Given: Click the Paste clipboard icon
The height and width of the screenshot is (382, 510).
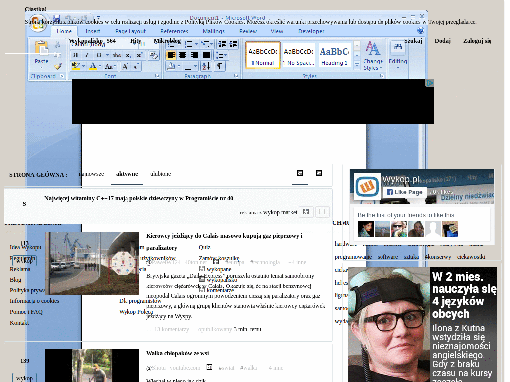Looking at the screenshot, I should tap(42, 48).
